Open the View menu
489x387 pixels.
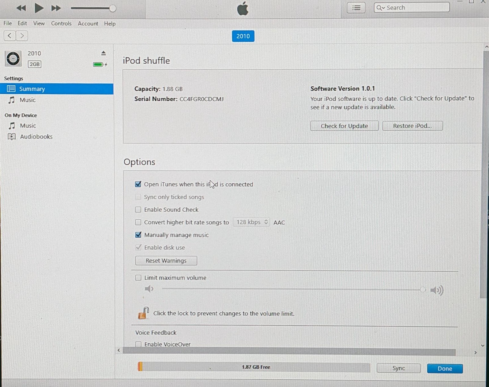tap(39, 23)
